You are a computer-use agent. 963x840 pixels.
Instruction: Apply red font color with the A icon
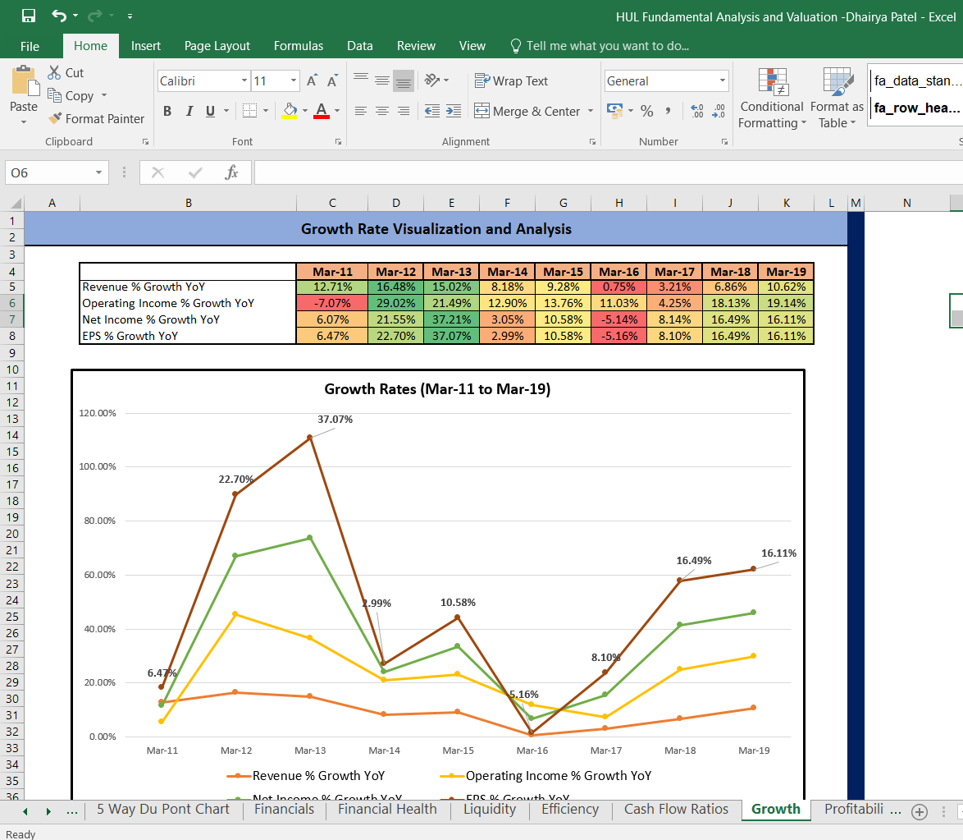[322, 111]
